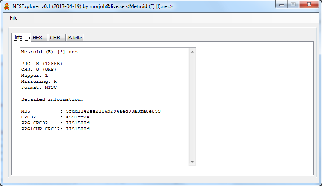This screenshot has height=186, width=322.
Task: Click the 'CHR: 0 (0KB)' line
Action: click(x=39, y=70)
